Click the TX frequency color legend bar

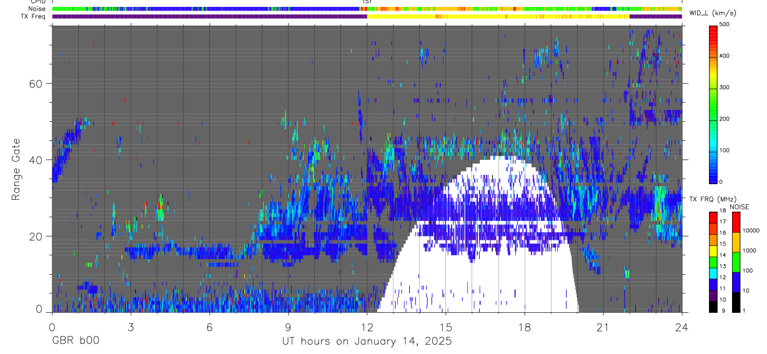(714, 262)
